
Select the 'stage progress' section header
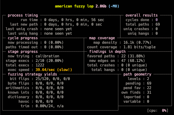click(23, 51)
